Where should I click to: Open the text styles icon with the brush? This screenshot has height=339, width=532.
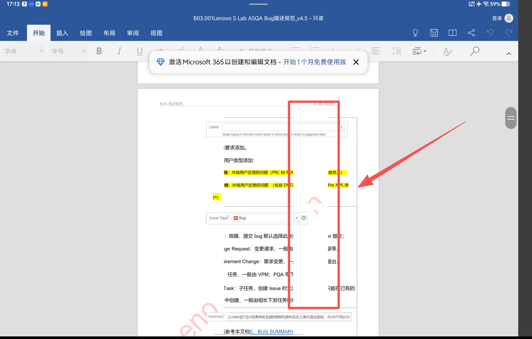tap(448, 51)
